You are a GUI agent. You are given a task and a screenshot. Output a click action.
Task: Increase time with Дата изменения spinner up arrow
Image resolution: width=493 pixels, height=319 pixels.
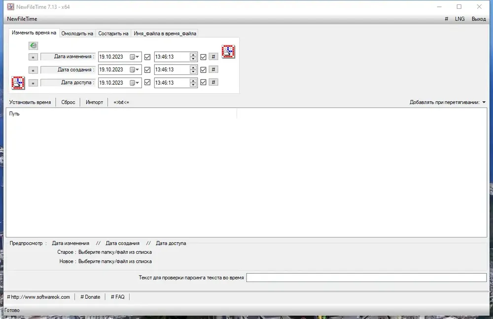(x=193, y=55)
